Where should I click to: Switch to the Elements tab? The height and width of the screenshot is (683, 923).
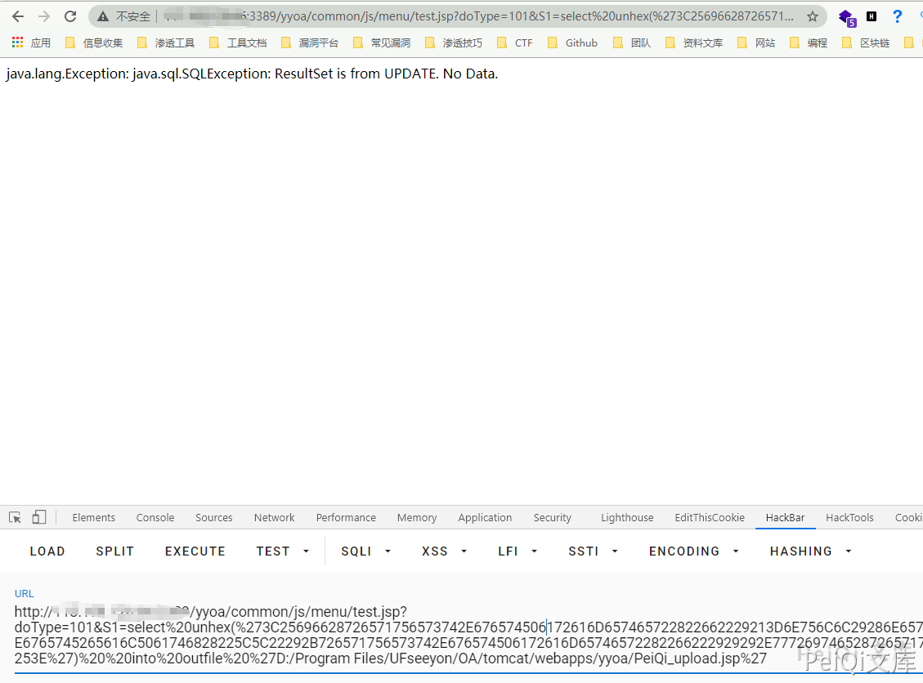tap(93, 518)
